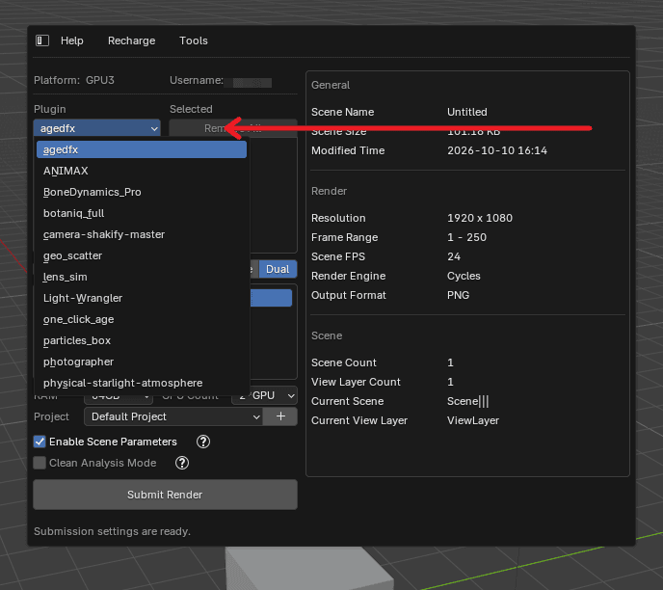
Task: Open the Default Project dropdown
Action: 173,416
